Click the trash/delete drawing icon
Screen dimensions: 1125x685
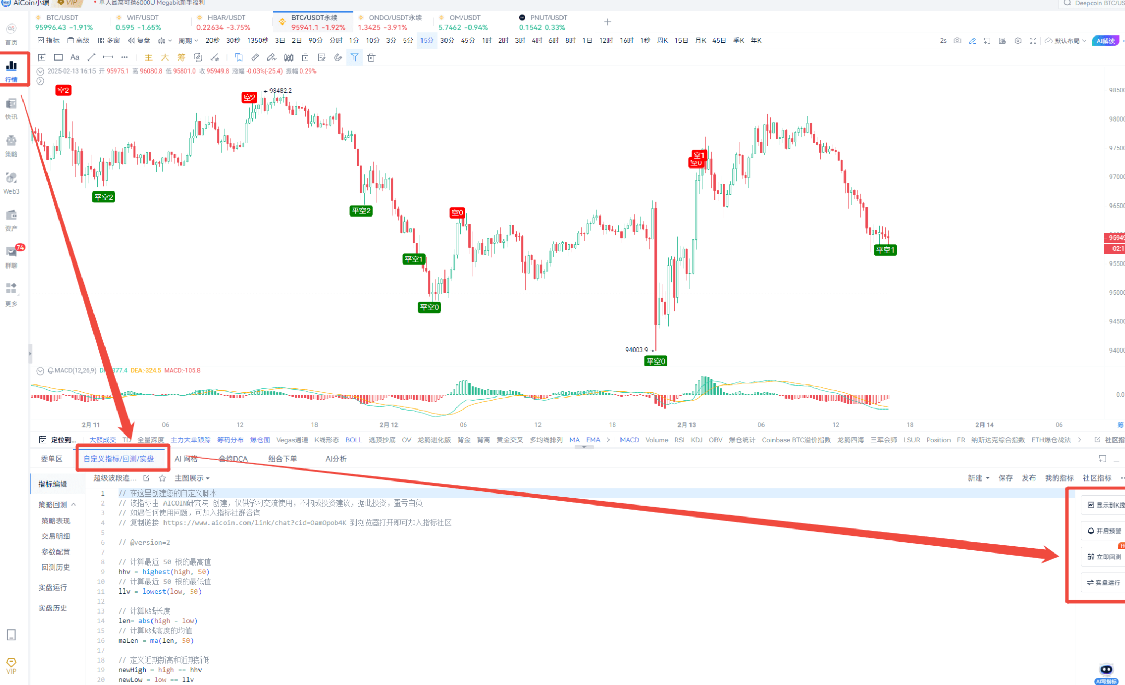371,57
